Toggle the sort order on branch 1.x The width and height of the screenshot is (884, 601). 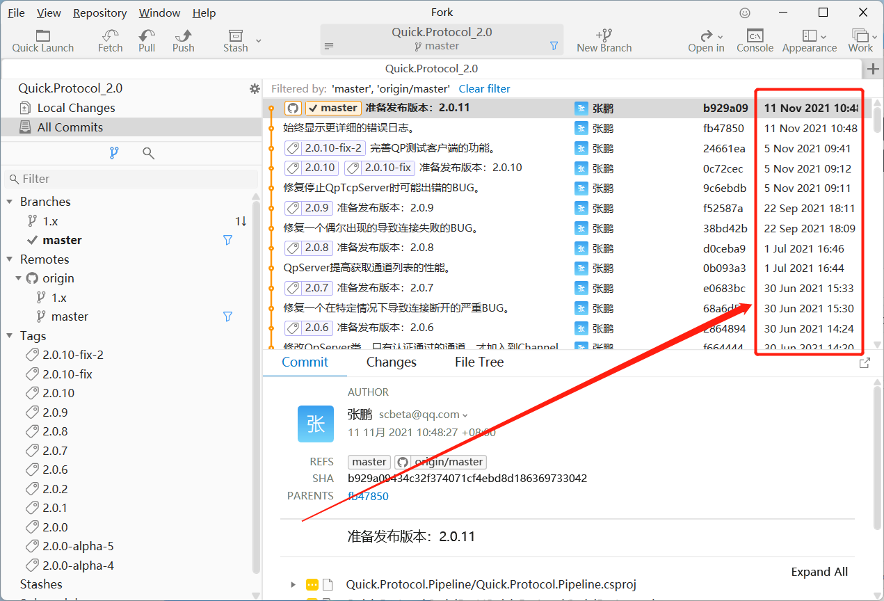(x=241, y=221)
